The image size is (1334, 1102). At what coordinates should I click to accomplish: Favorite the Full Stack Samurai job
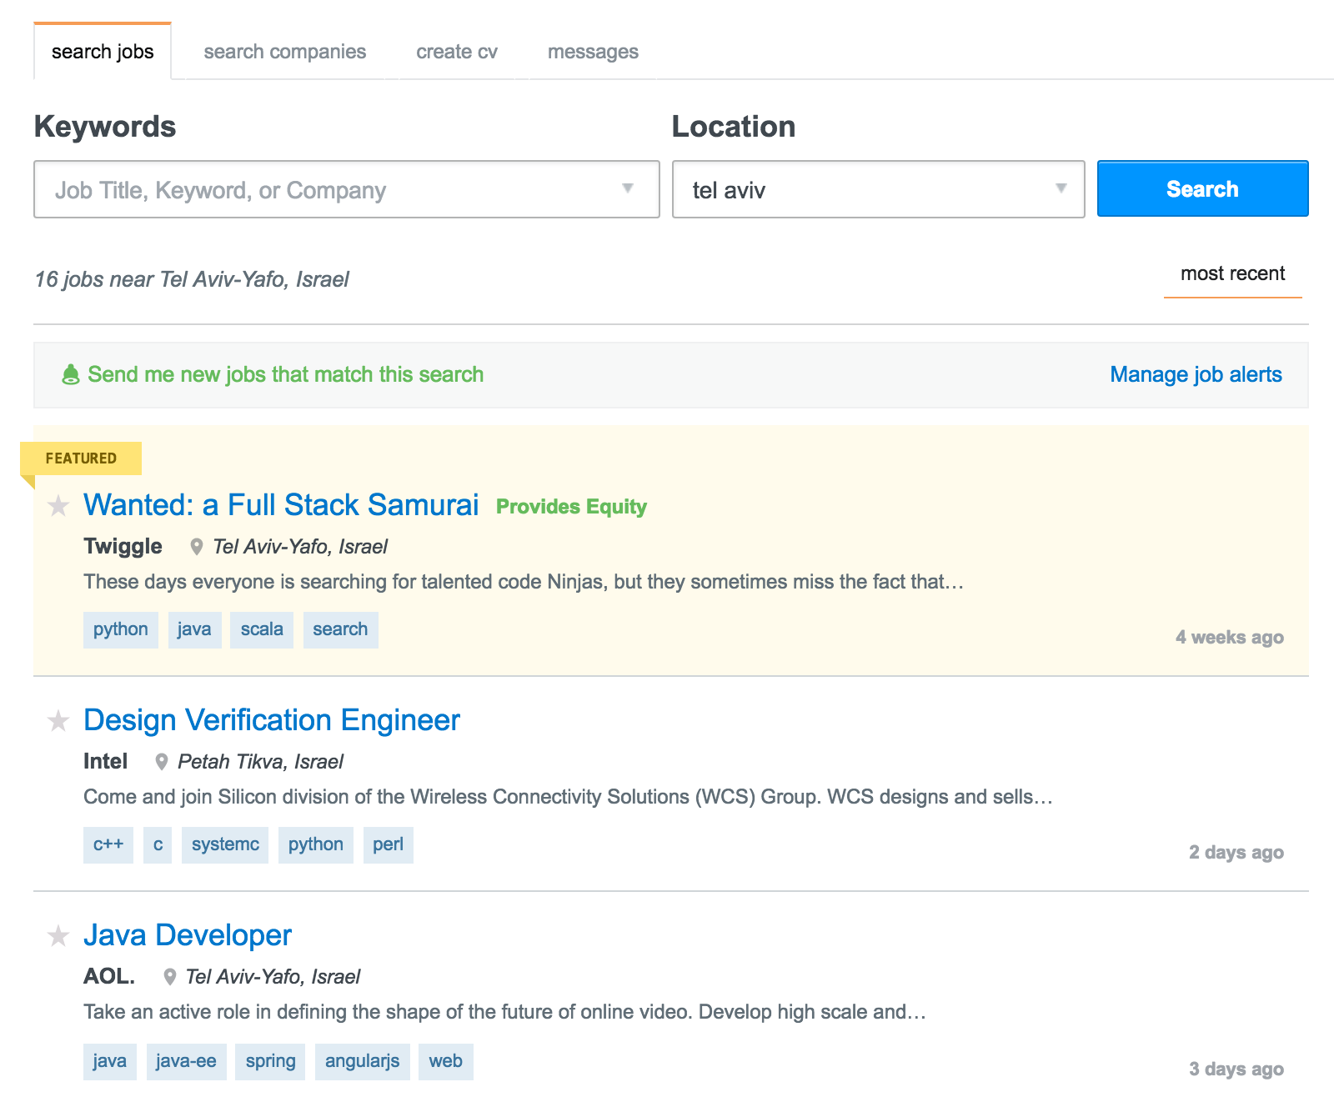point(58,507)
